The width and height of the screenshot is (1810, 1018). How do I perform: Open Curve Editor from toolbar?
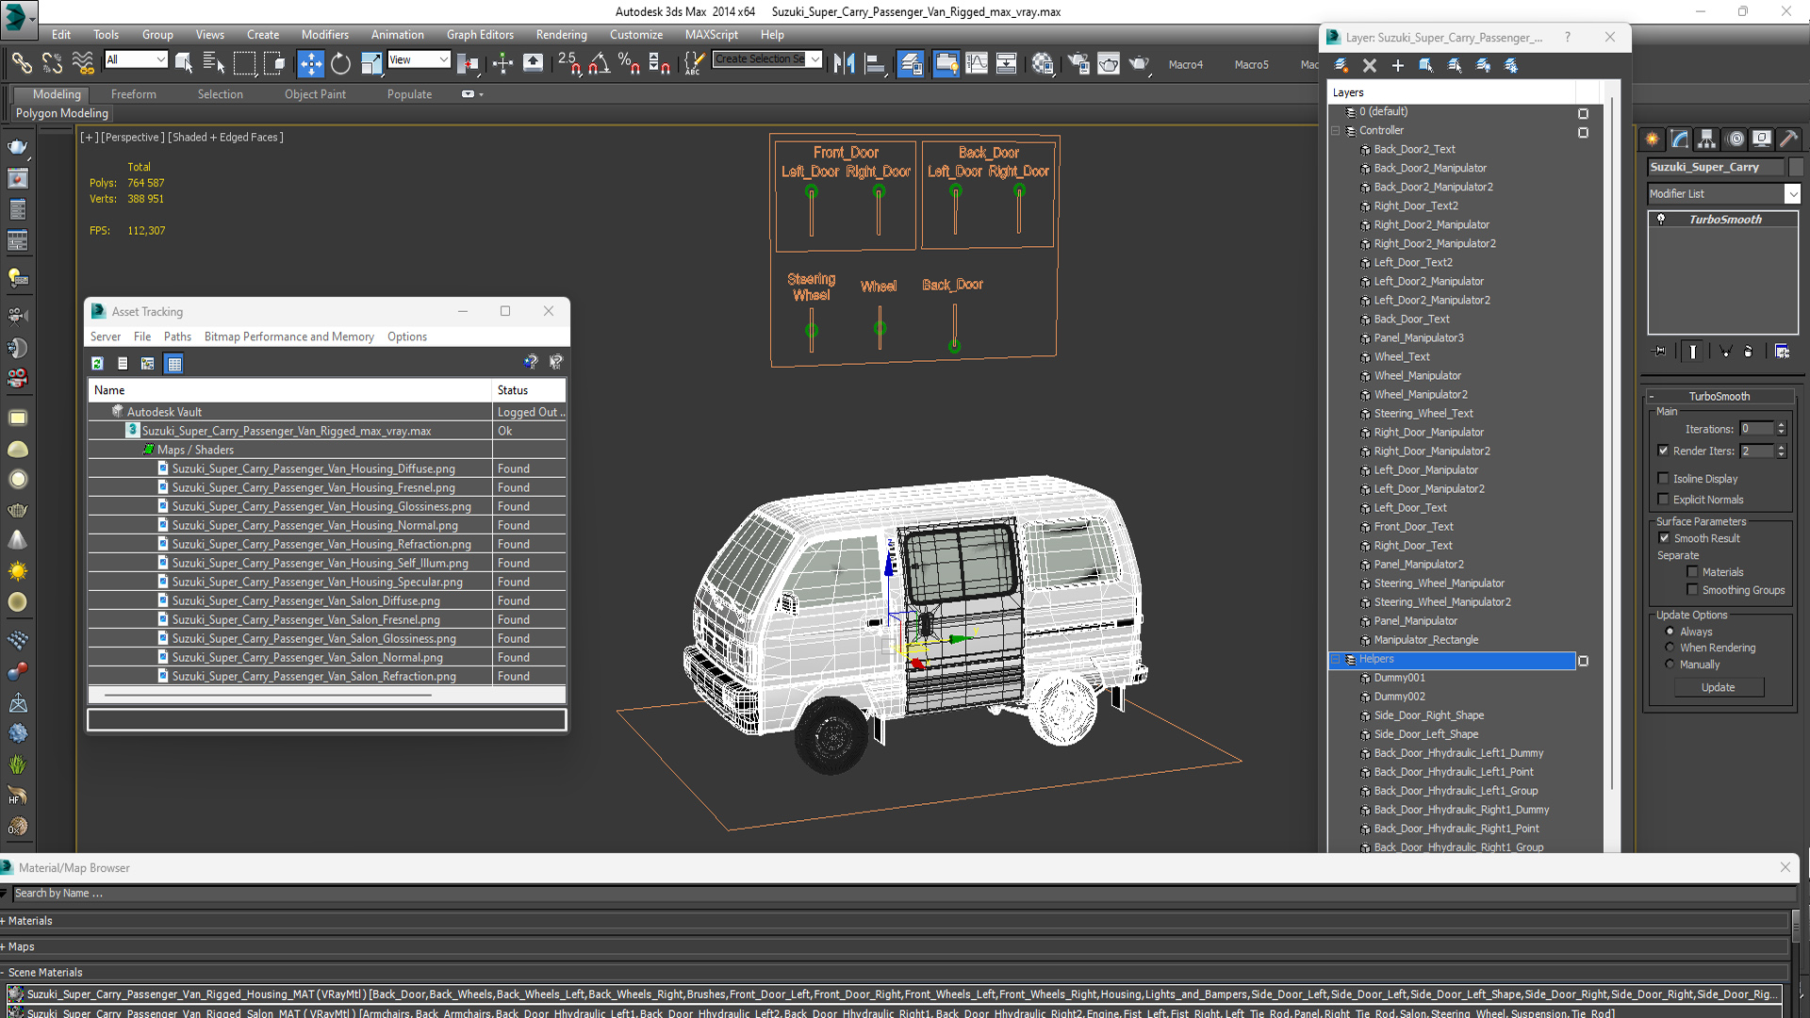coord(977,63)
